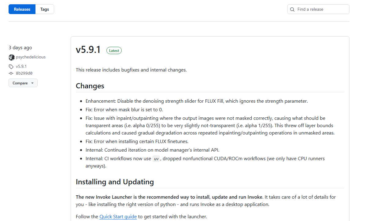Open the v5.9.1 tag link in sidebar
The width and height of the screenshot is (377, 221).
(x=21, y=66)
